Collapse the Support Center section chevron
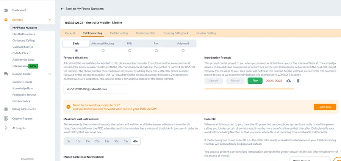 point(50,74)
